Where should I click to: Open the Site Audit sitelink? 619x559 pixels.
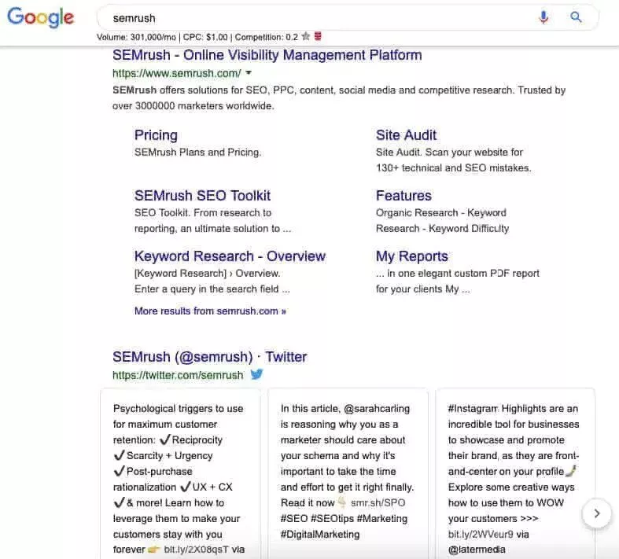point(406,135)
